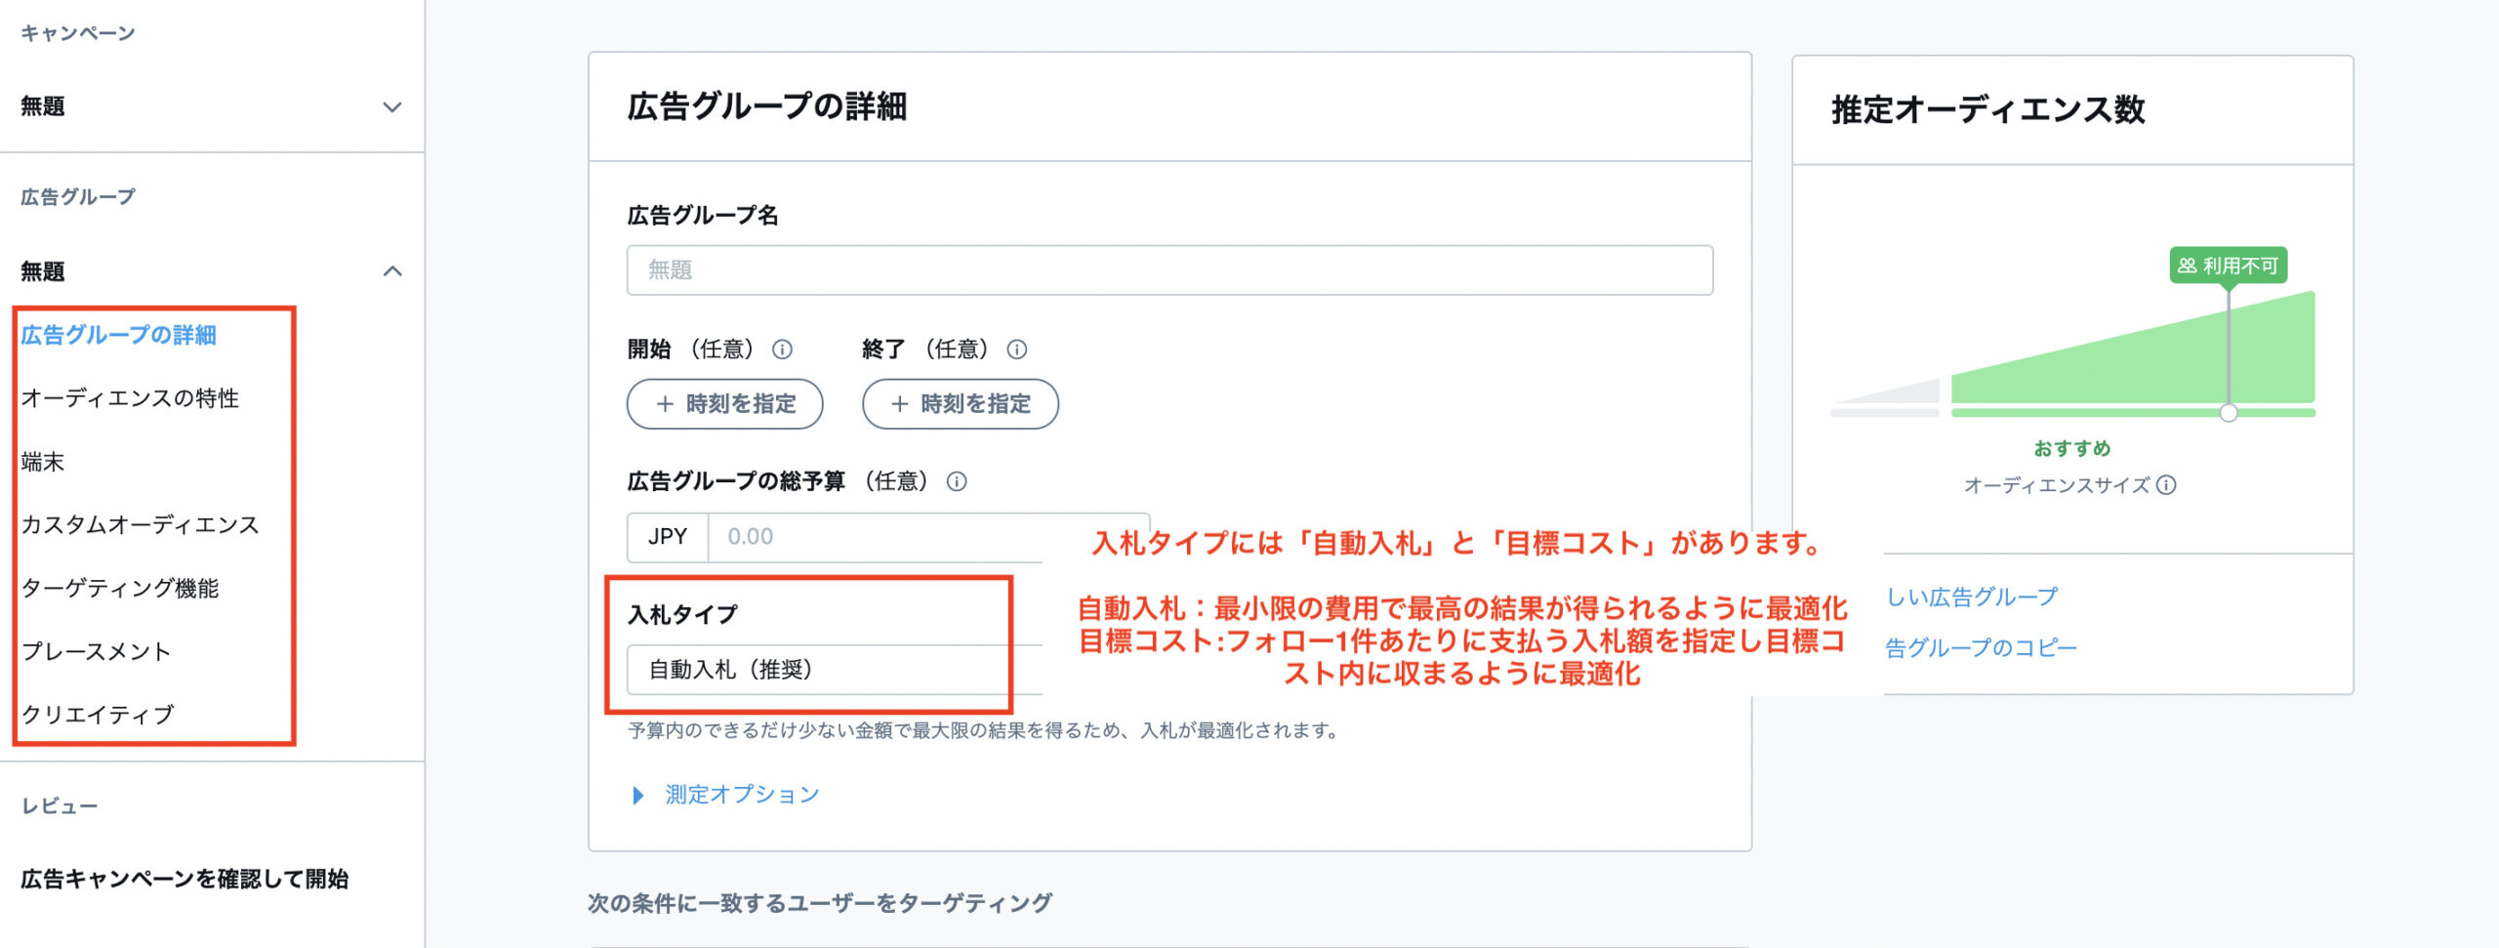Click the info icon next to 開始 (任意)
The image size is (2499, 948).
coord(782,350)
